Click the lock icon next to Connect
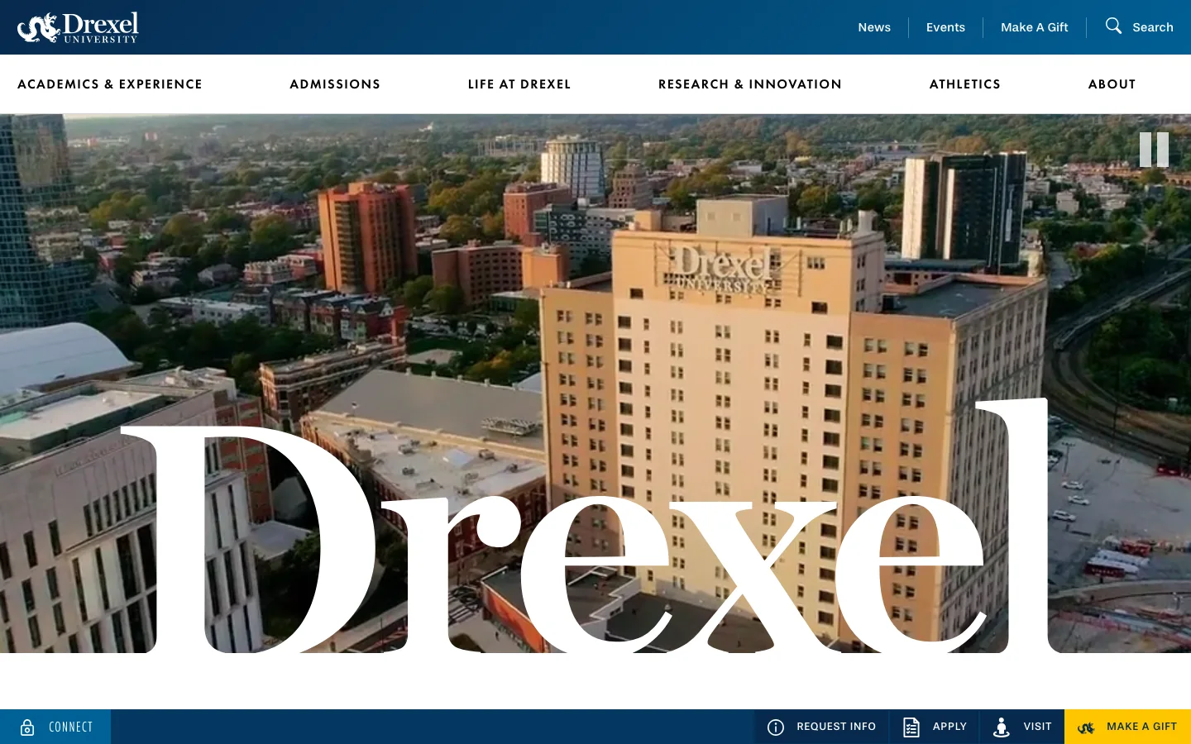 pyautogui.click(x=27, y=727)
